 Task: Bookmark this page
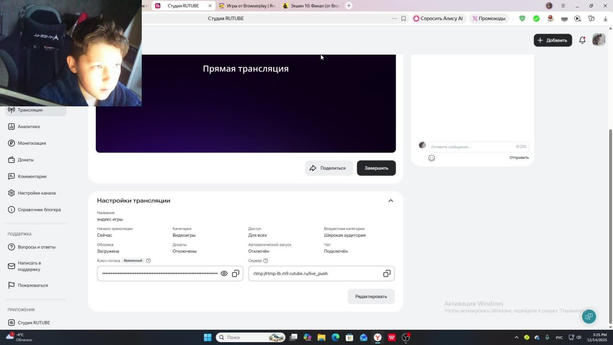coord(404,19)
